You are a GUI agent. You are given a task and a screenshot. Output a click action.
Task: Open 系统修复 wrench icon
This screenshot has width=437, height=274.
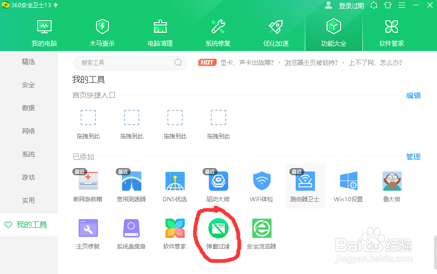click(x=218, y=26)
